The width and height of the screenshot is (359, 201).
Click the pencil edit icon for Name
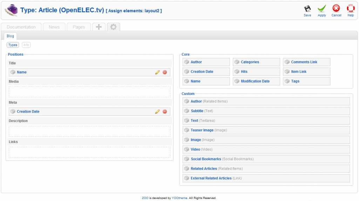(157, 72)
